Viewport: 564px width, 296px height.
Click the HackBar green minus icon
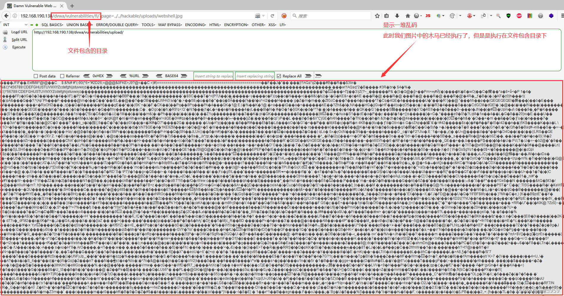[31, 25]
